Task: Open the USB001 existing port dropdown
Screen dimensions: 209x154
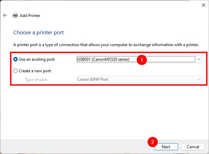Action: [139, 59]
